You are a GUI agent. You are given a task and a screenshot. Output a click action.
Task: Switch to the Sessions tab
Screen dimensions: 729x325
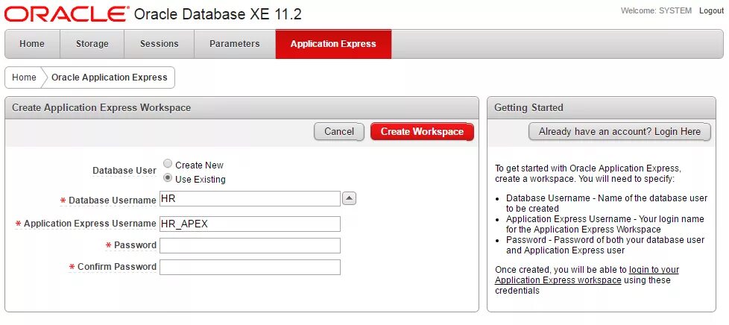[x=159, y=44]
